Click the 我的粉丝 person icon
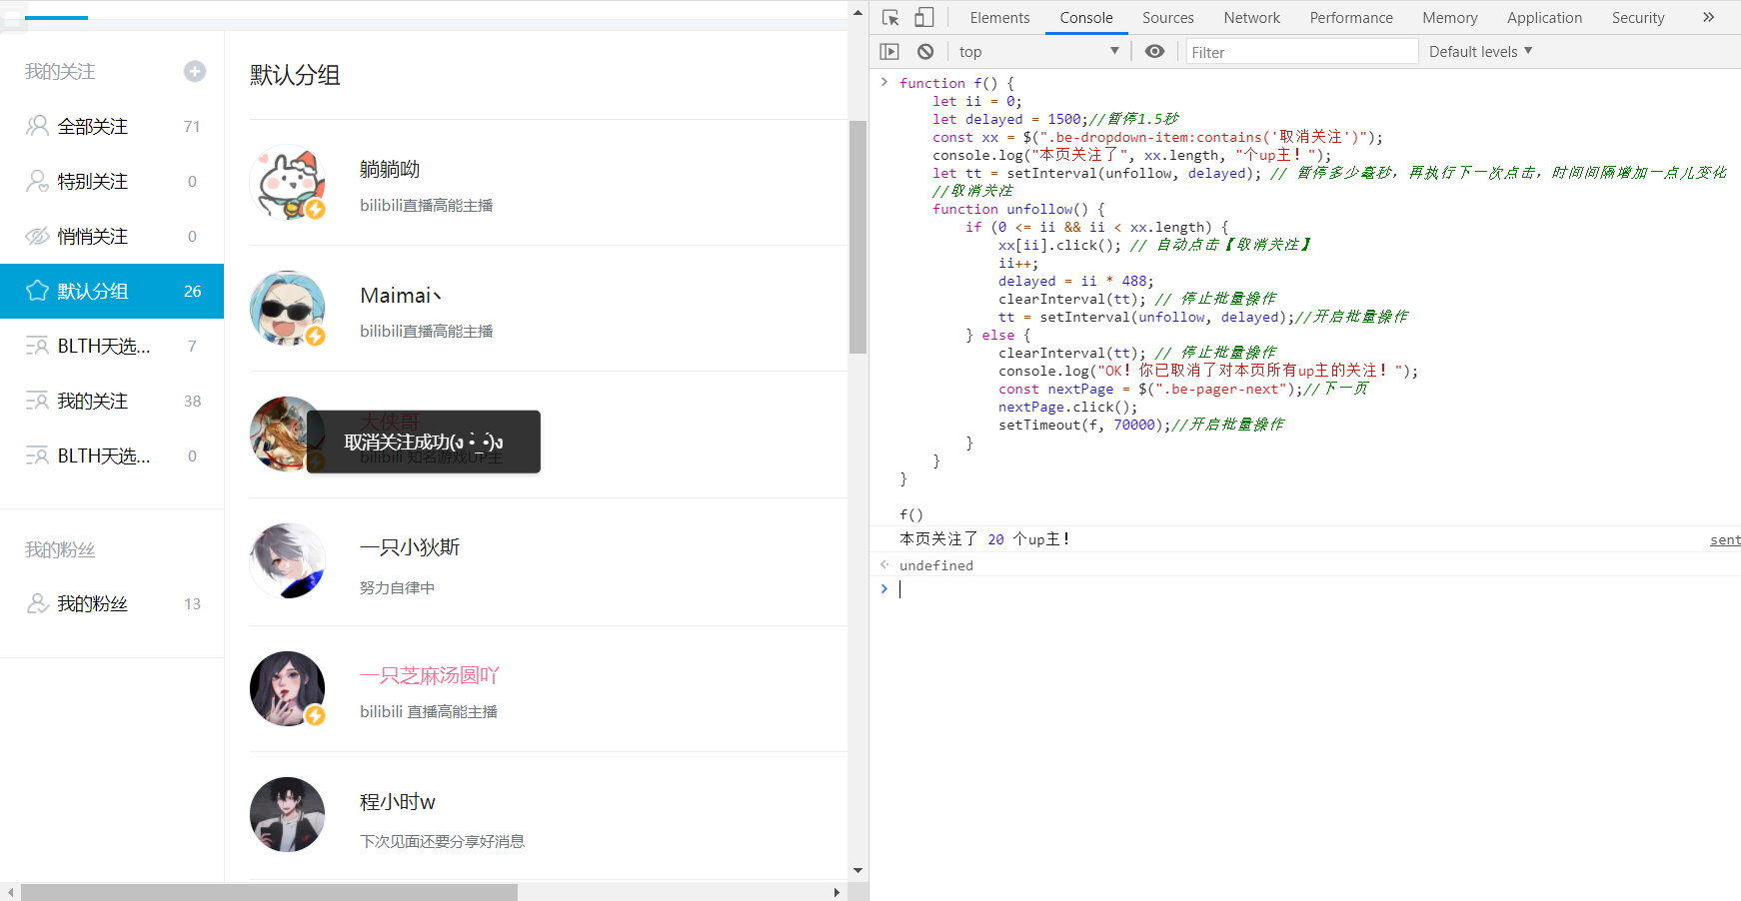The height and width of the screenshot is (901, 1741). click(x=37, y=603)
